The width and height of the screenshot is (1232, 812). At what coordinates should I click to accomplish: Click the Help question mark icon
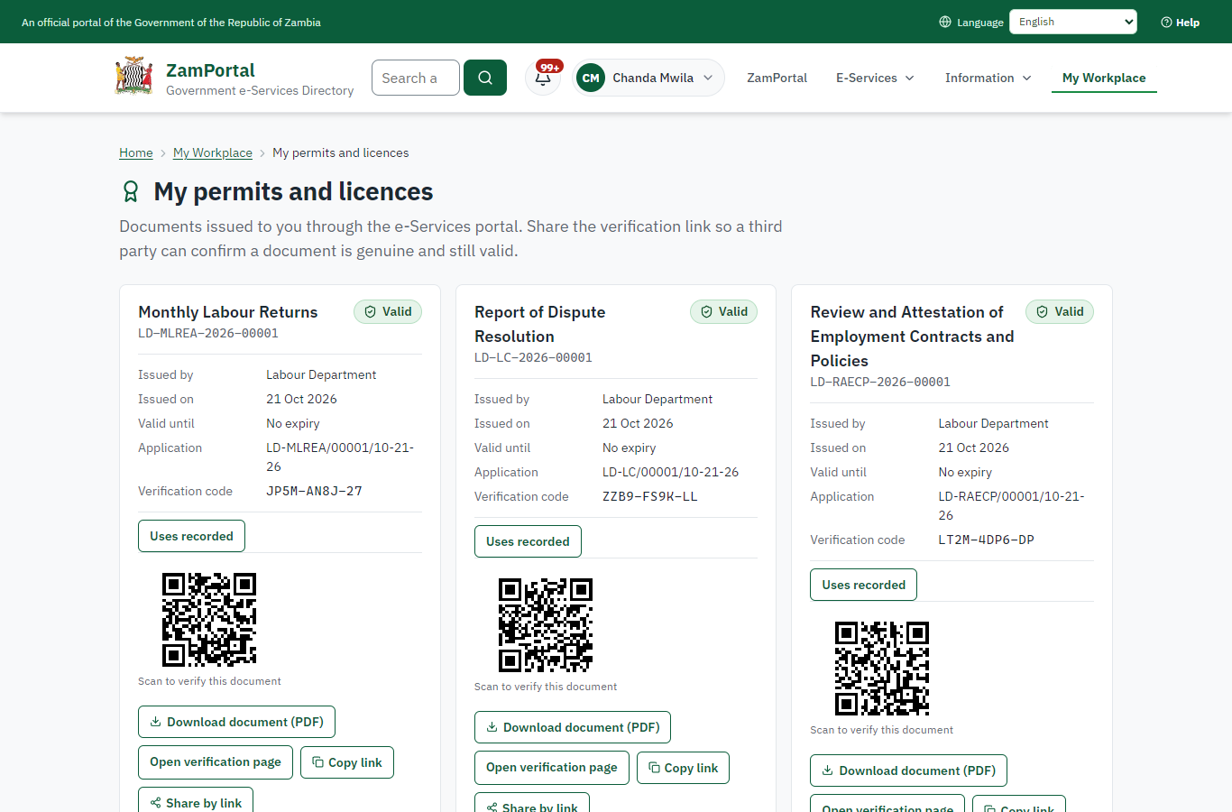coord(1166,23)
